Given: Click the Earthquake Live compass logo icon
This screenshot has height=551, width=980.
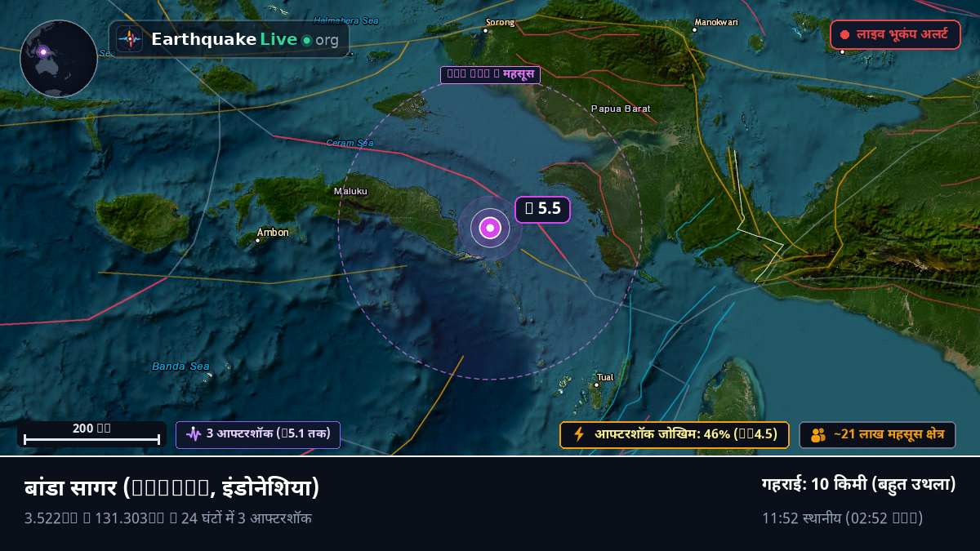Looking at the screenshot, I should [129, 39].
